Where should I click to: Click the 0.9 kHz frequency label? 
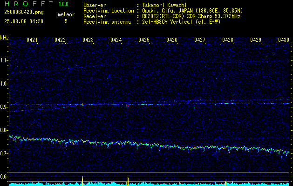pyautogui.click(x=3, y=107)
